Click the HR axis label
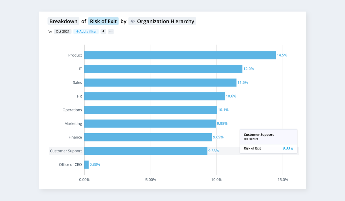 click(x=79, y=96)
